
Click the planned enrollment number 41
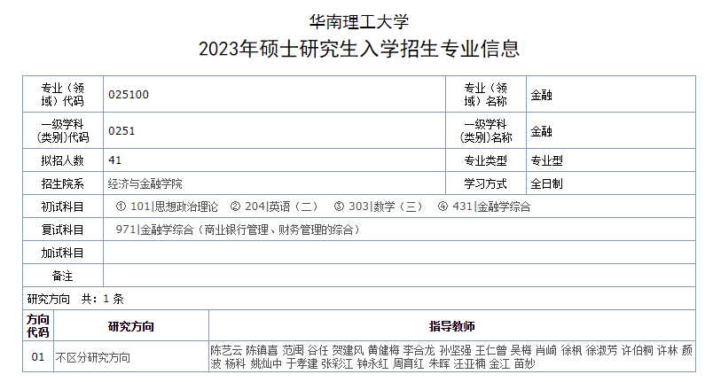(x=114, y=160)
